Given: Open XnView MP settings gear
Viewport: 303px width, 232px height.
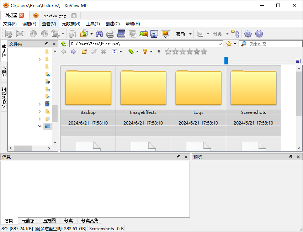Looking at the screenshot, I should coord(248,33).
